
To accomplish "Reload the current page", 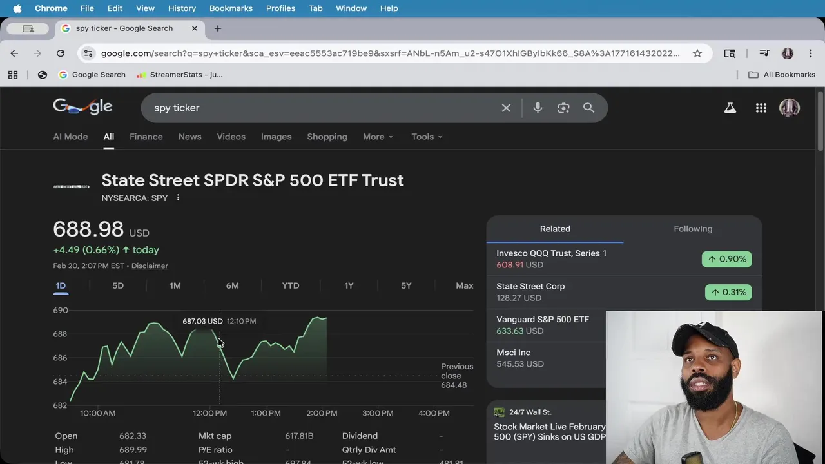I will click(61, 53).
